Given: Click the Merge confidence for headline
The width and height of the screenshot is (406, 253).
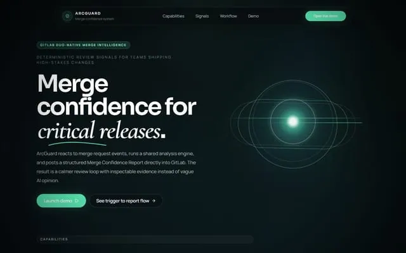Looking at the screenshot, I should click(117, 95).
